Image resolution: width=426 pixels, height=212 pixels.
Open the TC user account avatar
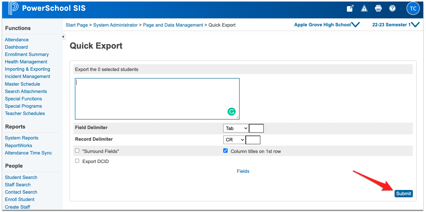(413, 8)
